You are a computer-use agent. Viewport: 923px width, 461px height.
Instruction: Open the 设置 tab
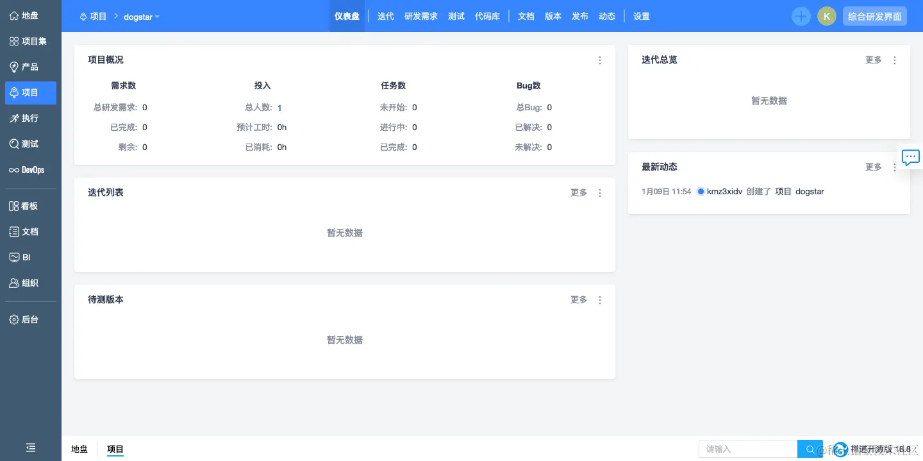pyautogui.click(x=642, y=16)
